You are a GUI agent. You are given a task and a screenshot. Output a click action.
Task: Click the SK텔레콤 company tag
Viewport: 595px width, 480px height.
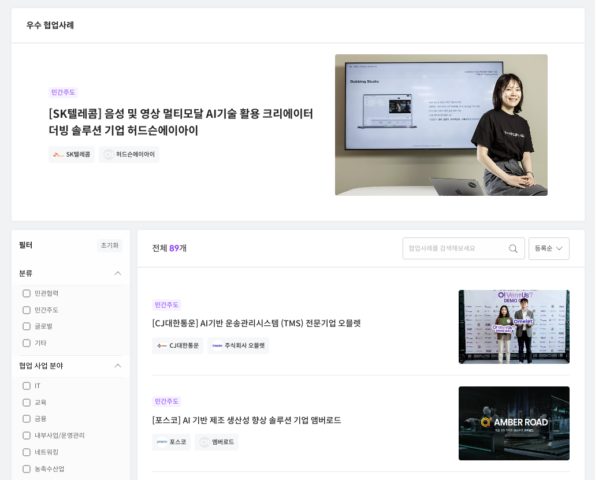[x=72, y=154]
